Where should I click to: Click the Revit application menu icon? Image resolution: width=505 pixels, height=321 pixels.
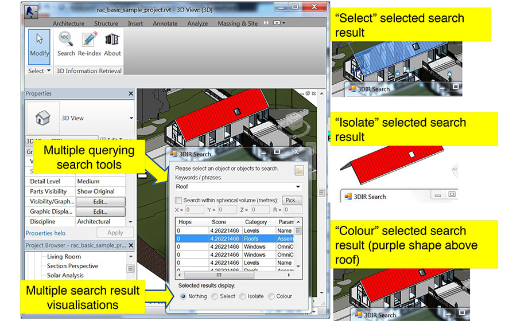(31, 12)
